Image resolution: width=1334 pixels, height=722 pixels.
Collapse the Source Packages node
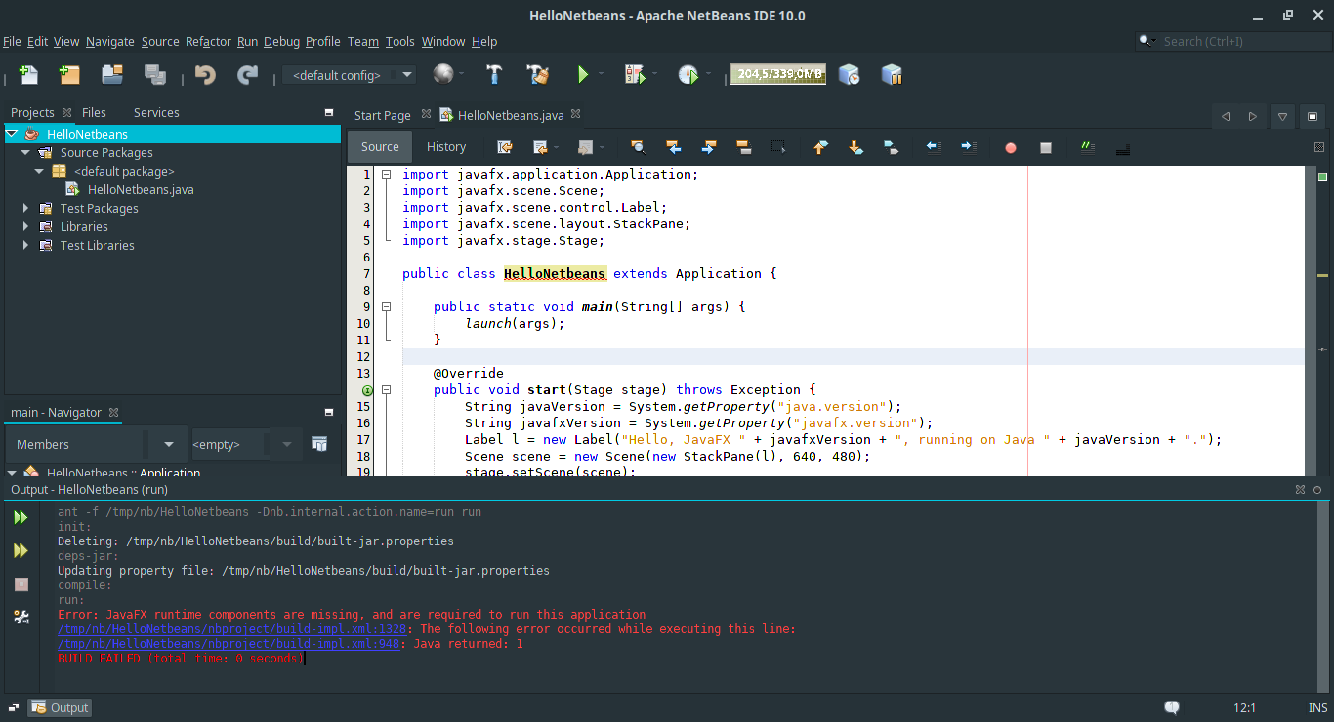coord(25,152)
